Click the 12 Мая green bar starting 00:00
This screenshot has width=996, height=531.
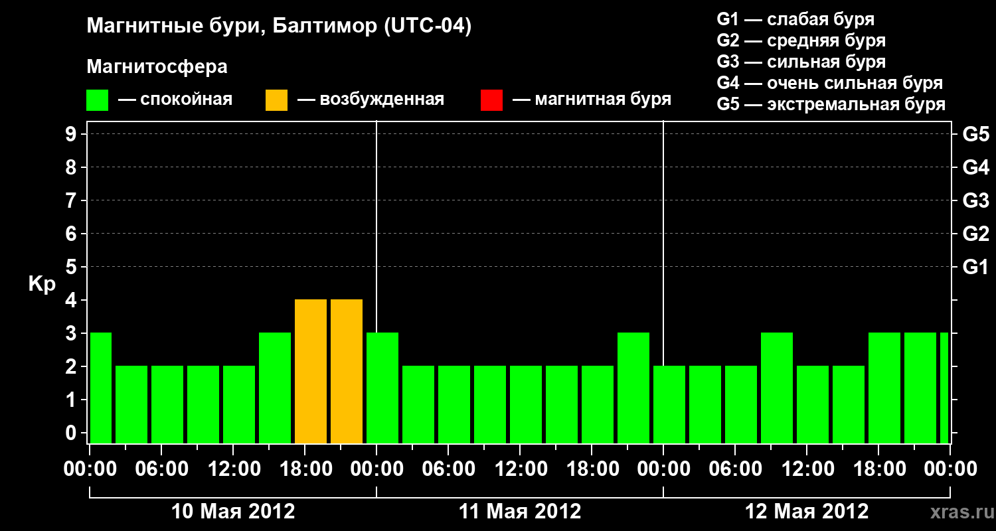point(669,405)
